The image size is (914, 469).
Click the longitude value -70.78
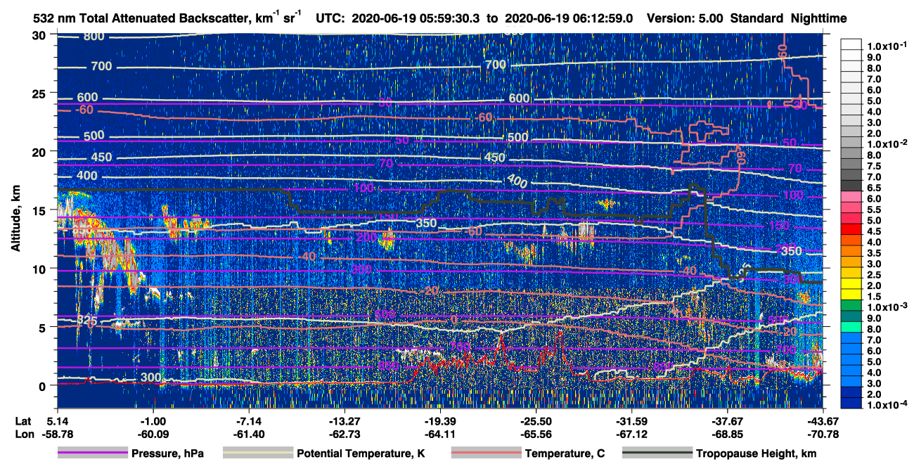823,435
